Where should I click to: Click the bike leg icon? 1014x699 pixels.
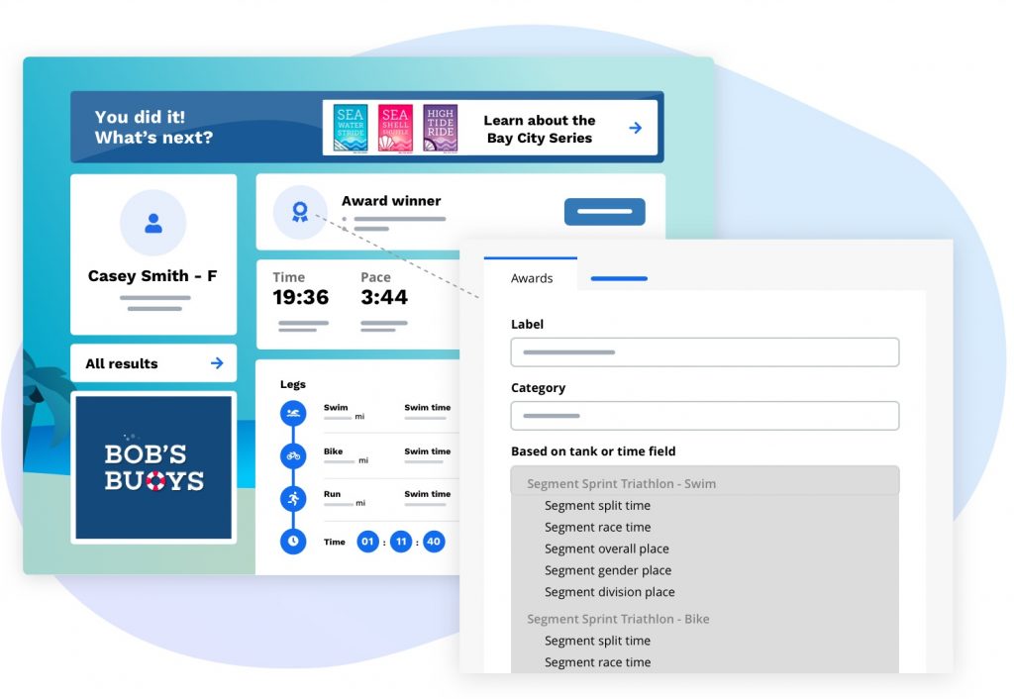292,456
